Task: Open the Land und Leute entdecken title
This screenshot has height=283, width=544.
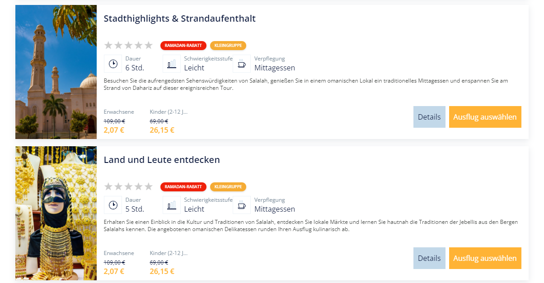Action: tap(162, 160)
